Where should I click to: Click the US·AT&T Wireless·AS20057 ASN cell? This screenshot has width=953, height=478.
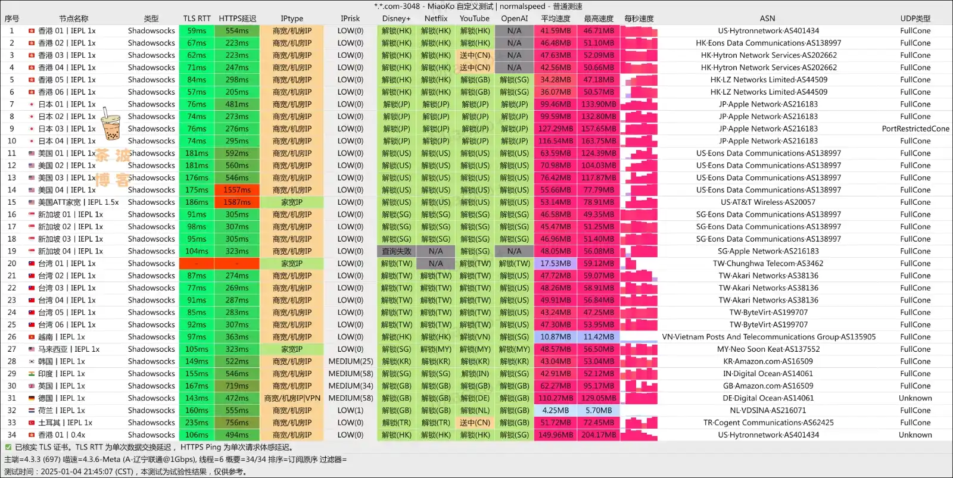click(x=768, y=202)
